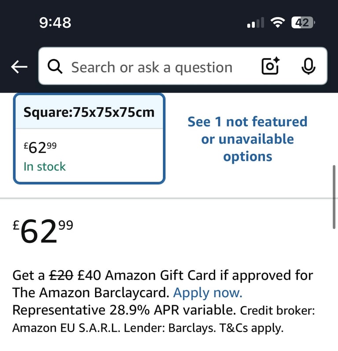The width and height of the screenshot is (338, 351).
Task: Tap the 9:48 clock in status bar
Action: click(x=55, y=22)
